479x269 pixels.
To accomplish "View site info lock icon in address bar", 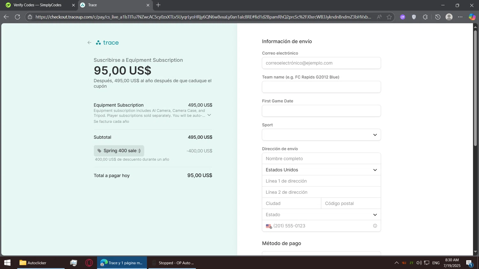I will (30, 17).
